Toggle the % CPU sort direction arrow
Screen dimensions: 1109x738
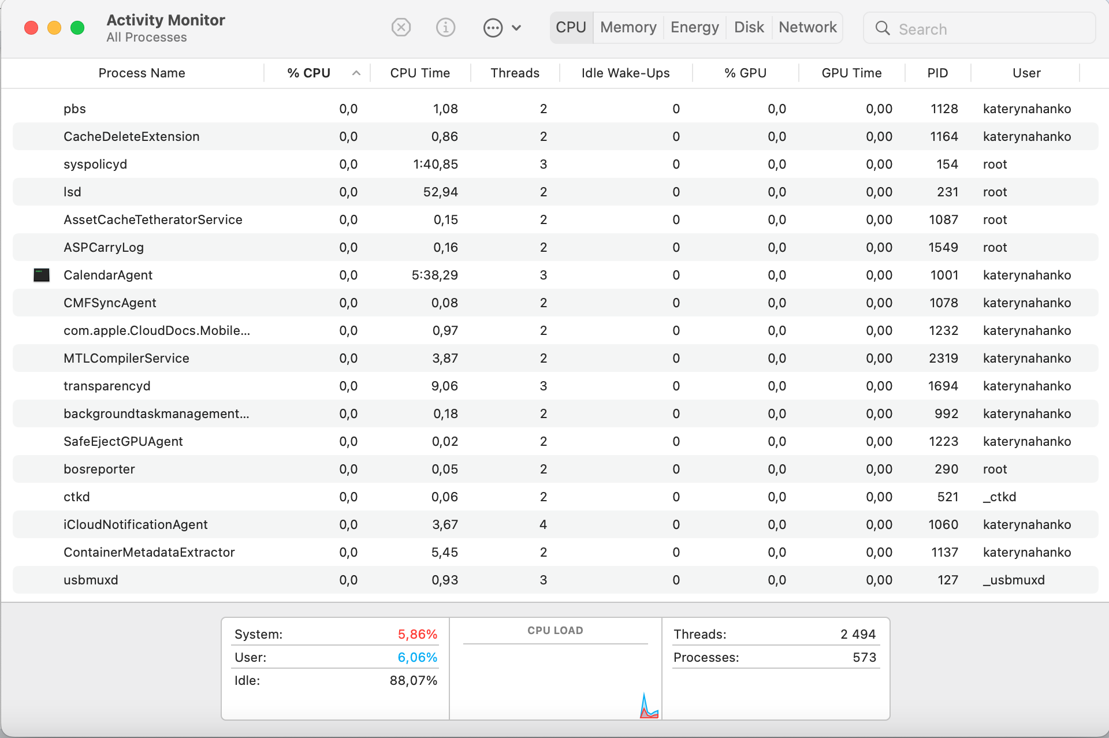pos(356,73)
